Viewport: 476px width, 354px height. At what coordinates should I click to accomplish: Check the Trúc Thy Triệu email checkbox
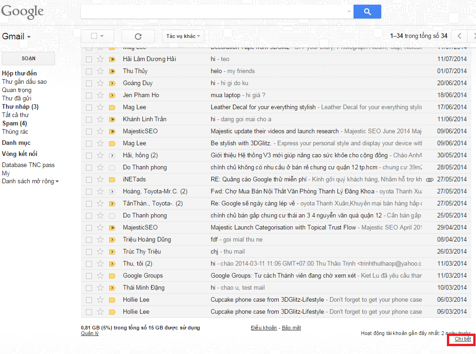click(89, 252)
